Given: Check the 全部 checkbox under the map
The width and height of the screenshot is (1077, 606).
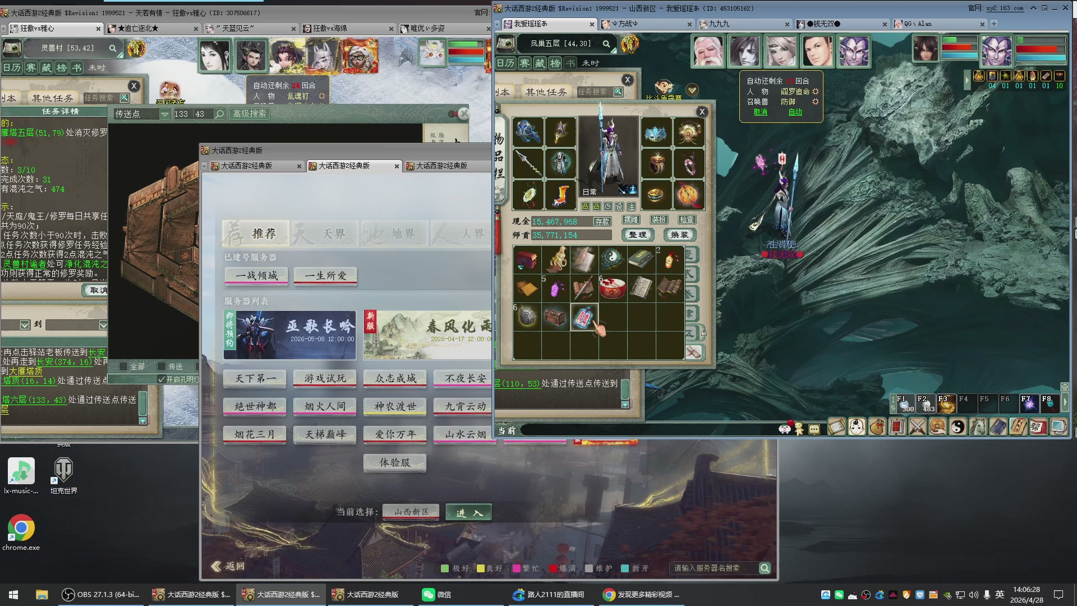Looking at the screenshot, I should point(124,366).
